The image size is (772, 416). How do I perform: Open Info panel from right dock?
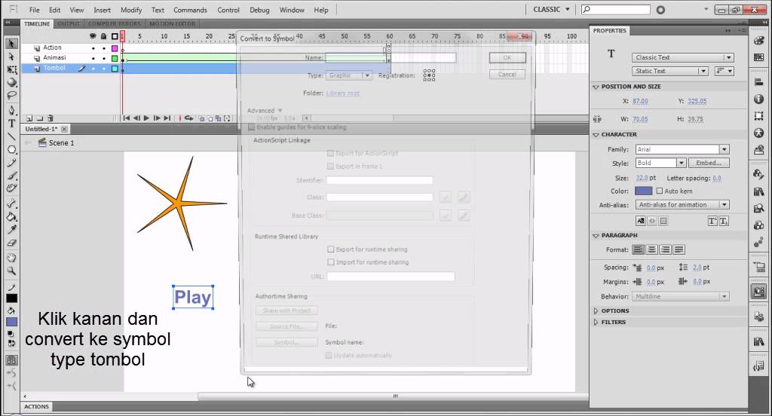(x=758, y=99)
